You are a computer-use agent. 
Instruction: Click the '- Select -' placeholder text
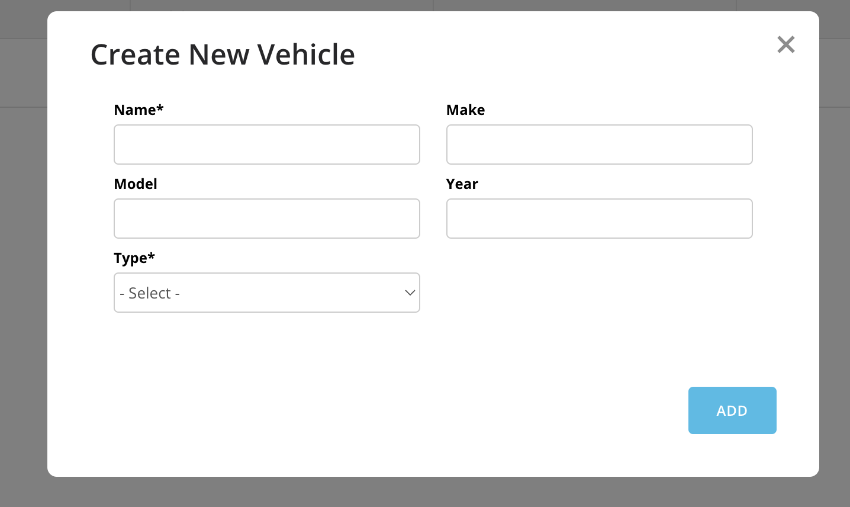pos(150,293)
